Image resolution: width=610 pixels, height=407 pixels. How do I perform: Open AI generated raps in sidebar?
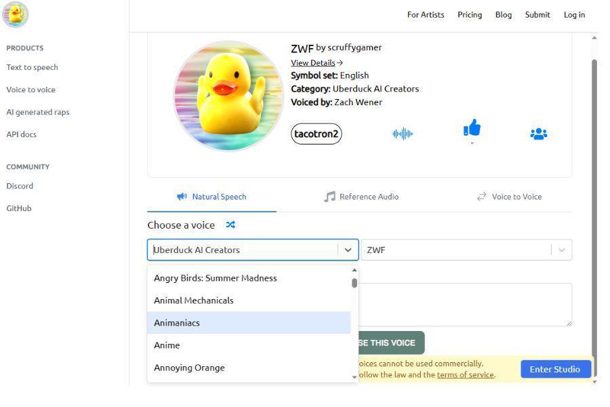[38, 112]
